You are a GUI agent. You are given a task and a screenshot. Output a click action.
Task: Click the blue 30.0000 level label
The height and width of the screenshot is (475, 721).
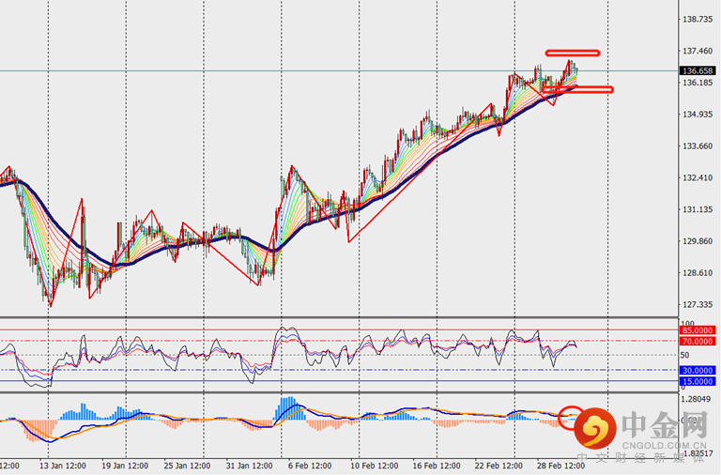tap(698, 370)
